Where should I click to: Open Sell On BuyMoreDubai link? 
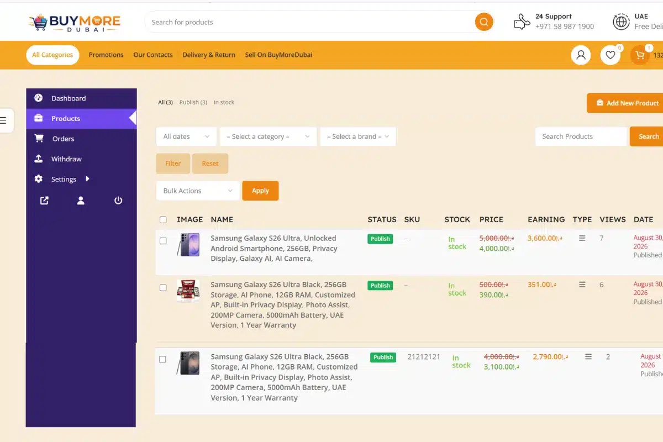click(278, 55)
